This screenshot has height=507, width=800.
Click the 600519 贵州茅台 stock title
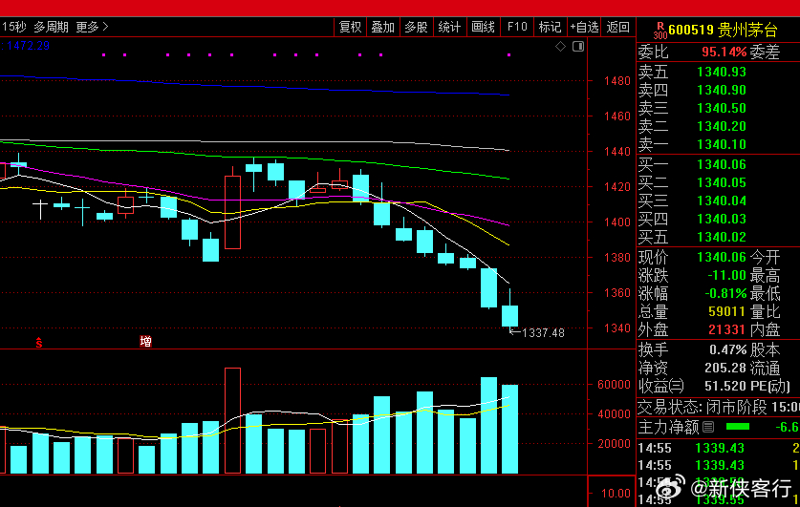pyautogui.click(x=723, y=31)
